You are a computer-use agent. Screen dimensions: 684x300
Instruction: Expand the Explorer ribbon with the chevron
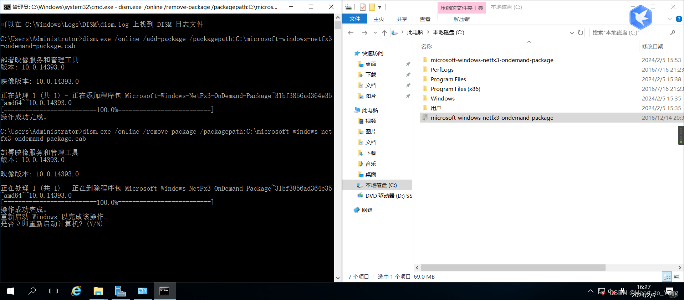pos(669,19)
